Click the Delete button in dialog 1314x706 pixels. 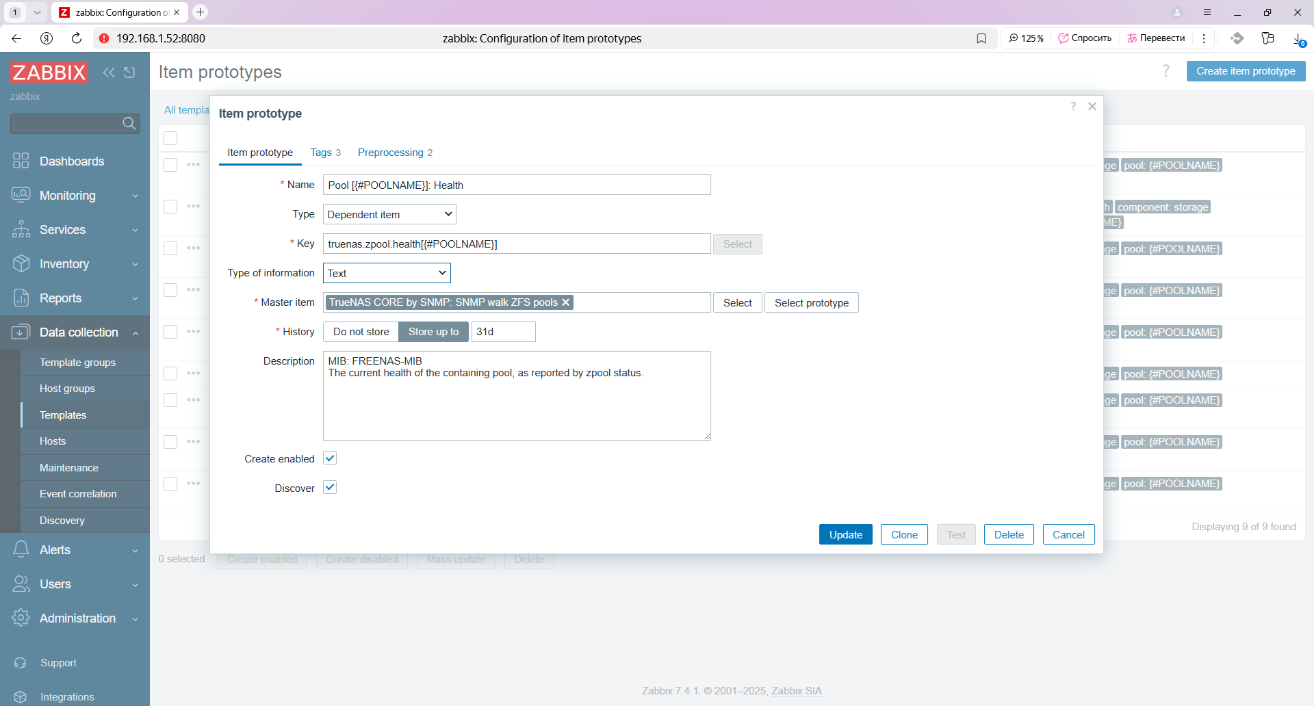pos(1009,534)
